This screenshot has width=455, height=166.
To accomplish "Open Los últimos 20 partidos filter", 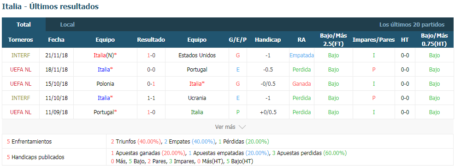I will pos(412,25).
